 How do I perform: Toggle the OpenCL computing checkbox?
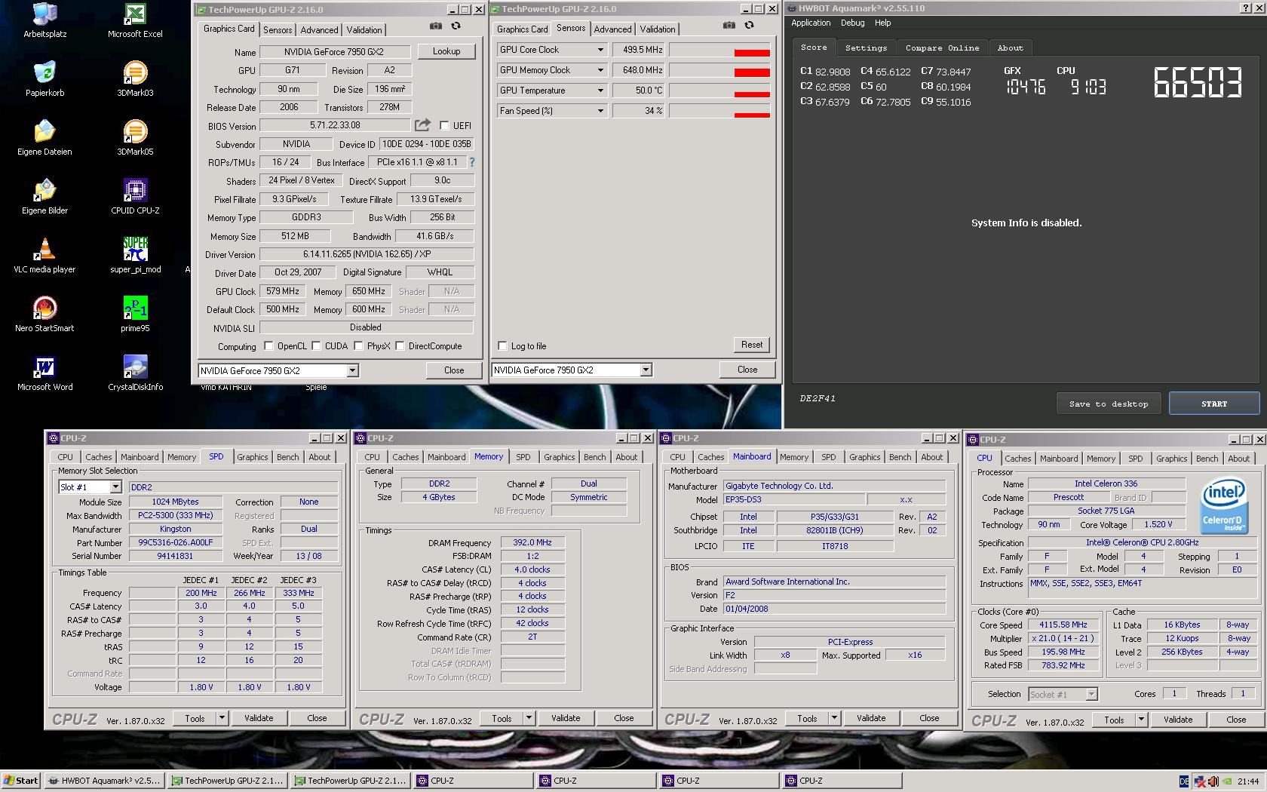[268, 346]
